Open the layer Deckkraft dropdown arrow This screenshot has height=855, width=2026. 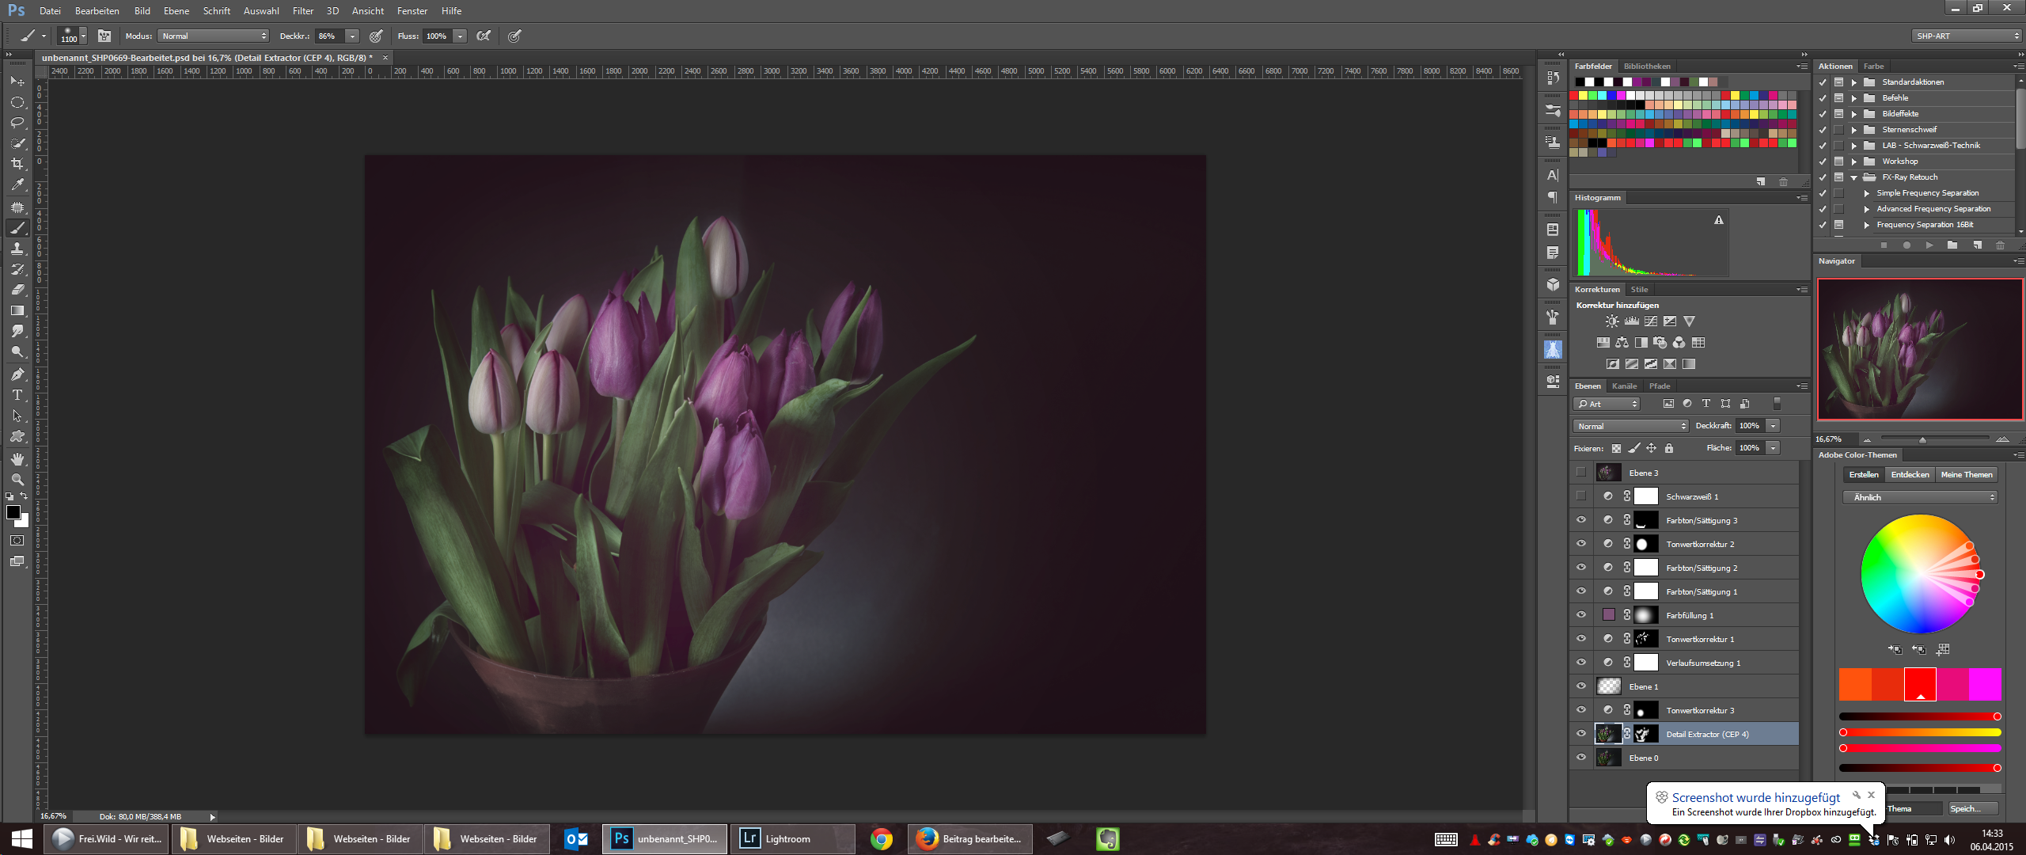(x=1774, y=426)
